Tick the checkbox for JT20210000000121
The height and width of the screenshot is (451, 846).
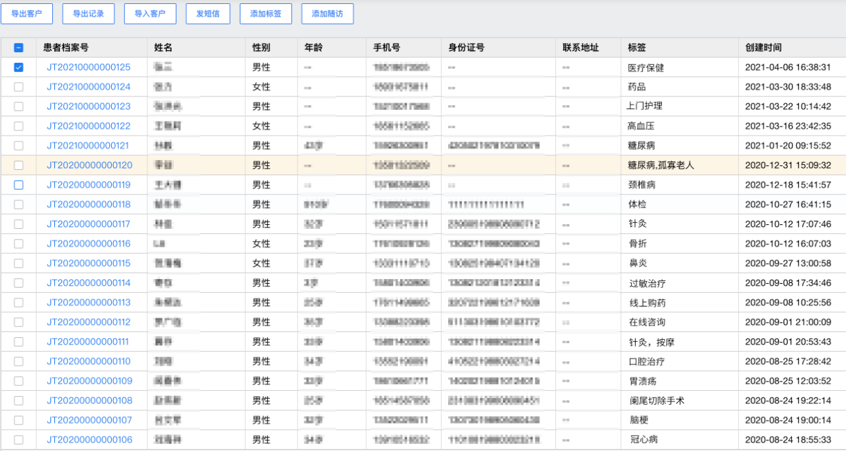pyautogui.click(x=19, y=145)
